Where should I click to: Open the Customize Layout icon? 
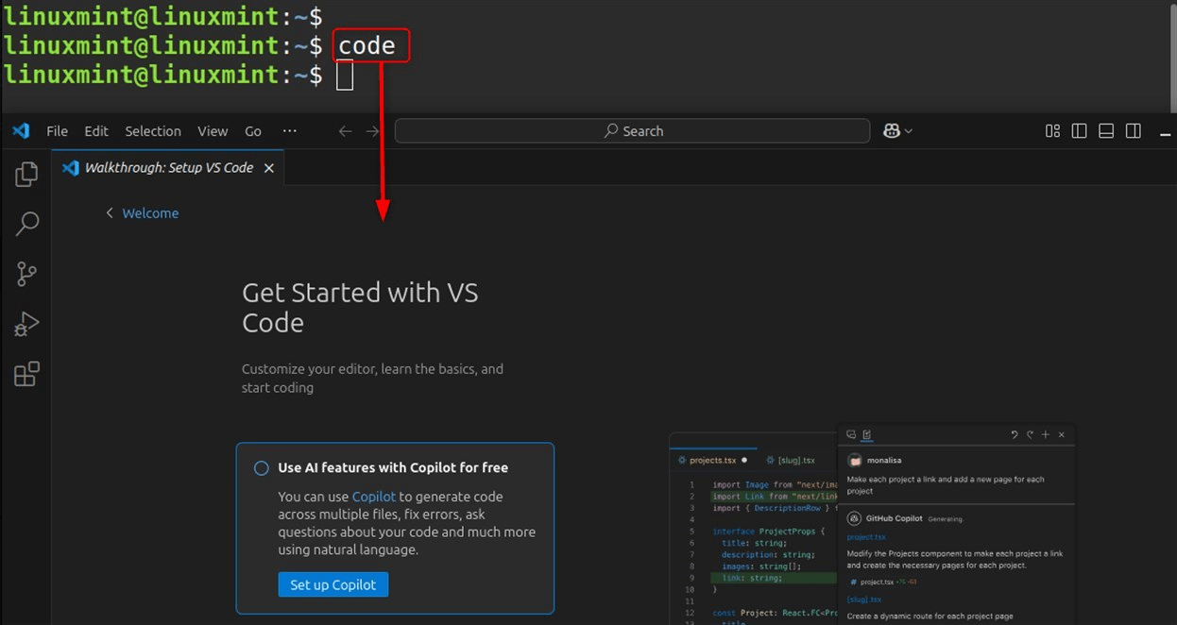coord(1052,131)
